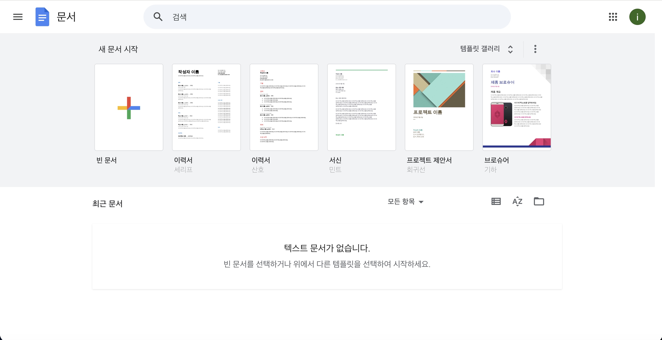
Task: Expand the 템플릿 갤러리 template gallery
Action: click(480, 49)
